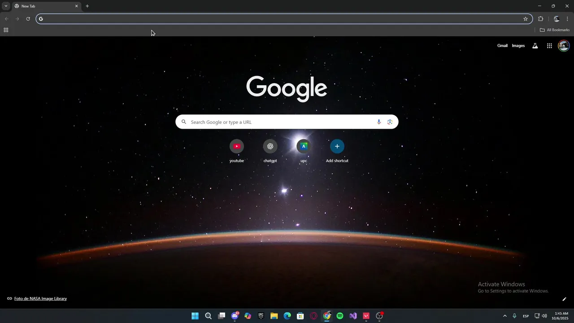Open Epic Games Launcher from taskbar
Viewport: 574px width, 323px height.
[261, 316]
